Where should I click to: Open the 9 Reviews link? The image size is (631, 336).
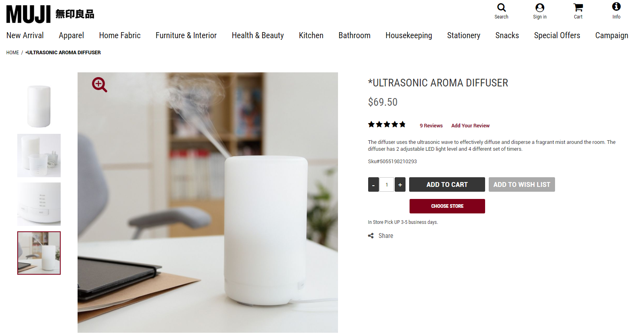(x=431, y=126)
